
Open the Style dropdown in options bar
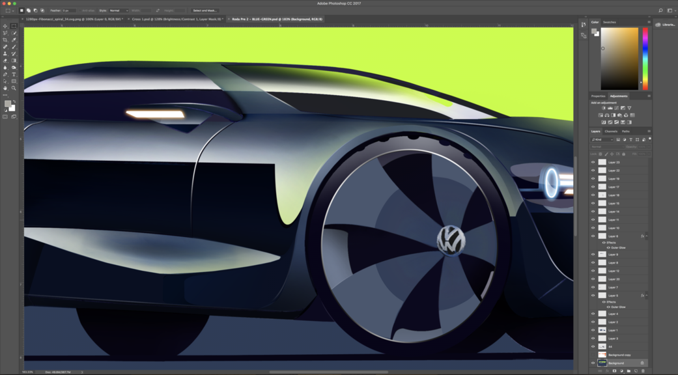(119, 10)
